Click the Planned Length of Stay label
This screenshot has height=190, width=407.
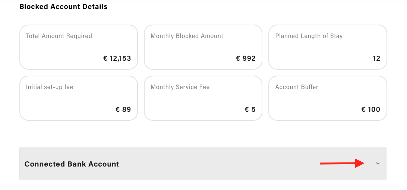tap(309, 36)
